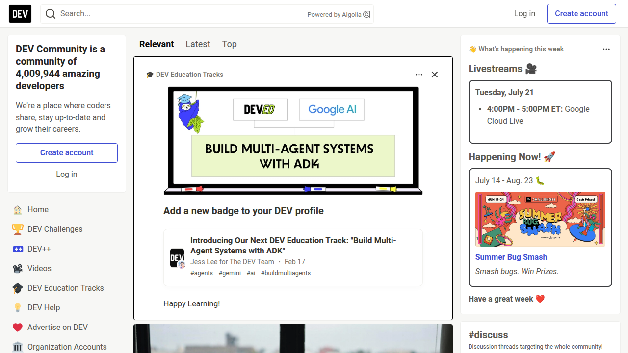Screen dimensions: 628x353
Task: Click the sidebar Log in link
Action: [67, 175]
